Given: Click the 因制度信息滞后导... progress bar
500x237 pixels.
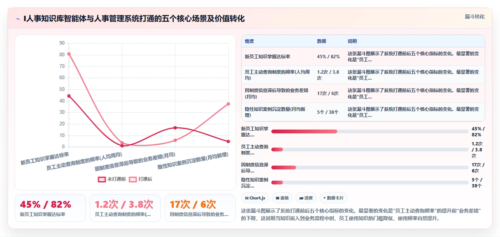Looking at the screenshot, I should pyautogui.click(x=370, y=168).
